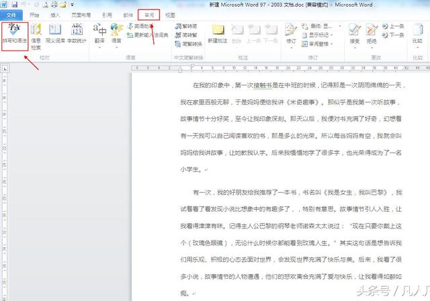Click Update IME Dictionary (更新输入法词典)
This screenshot has width=430, height=301.
(x=148, y=35)
